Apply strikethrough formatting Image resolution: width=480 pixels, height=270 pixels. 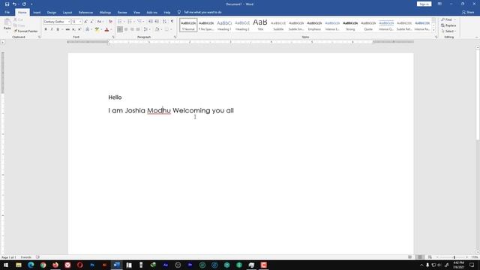coord(67,29)
